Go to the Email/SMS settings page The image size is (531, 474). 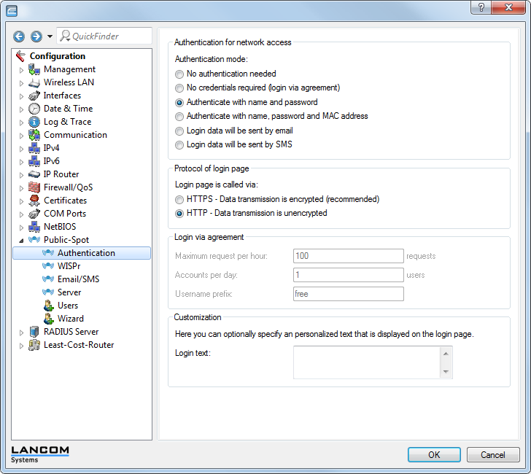point(78,279)
